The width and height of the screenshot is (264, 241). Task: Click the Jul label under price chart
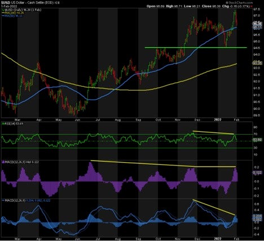click(x=98, y=119)
